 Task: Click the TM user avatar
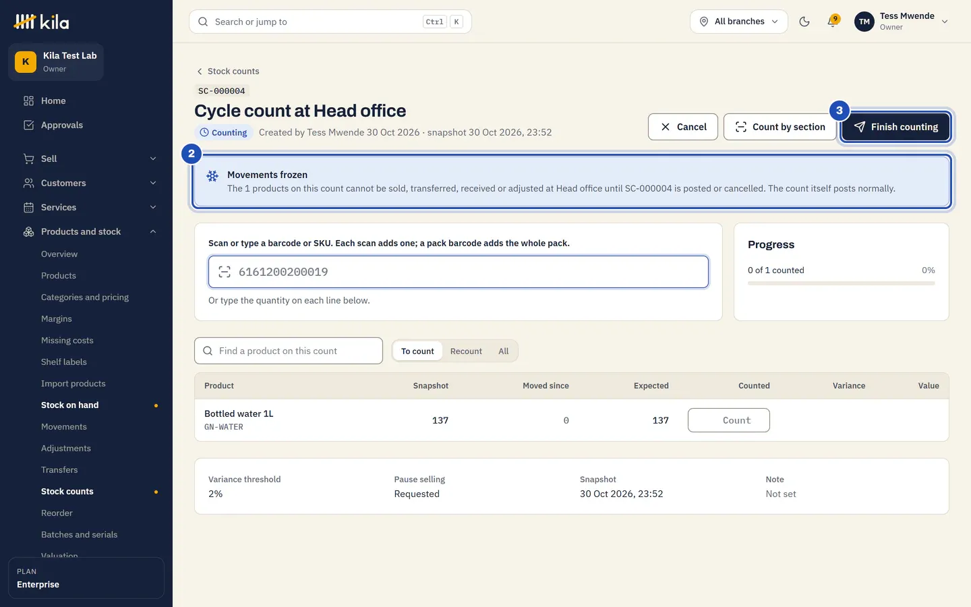pyautogui.click(x=864, y=22)
